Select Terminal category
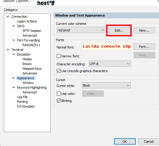Viewport: 159px width, 146px height. click(x=17, y=50)
